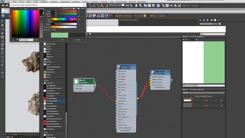
Task: Open the Tools menu
Action: tap(15, 2)
